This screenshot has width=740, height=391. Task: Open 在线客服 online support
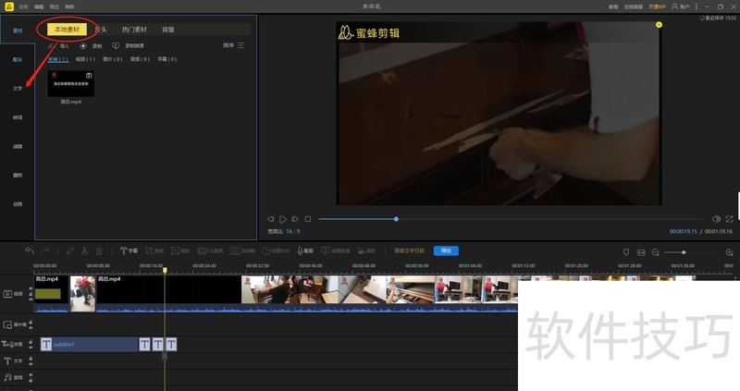(x=633, y=6)
